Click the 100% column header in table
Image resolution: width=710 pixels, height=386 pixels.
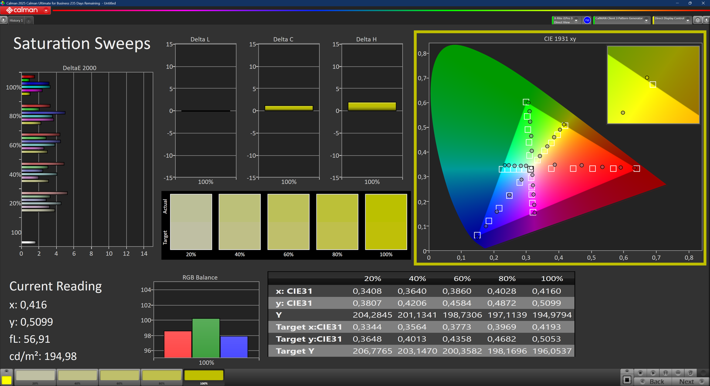552,279
